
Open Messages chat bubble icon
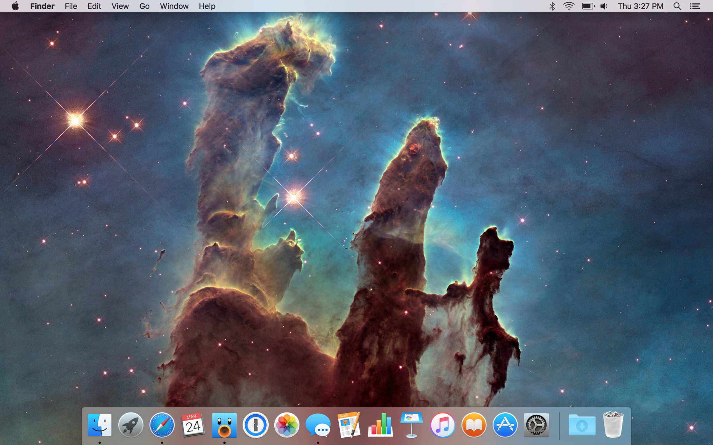pyautogui.click(x=318, y=426)
